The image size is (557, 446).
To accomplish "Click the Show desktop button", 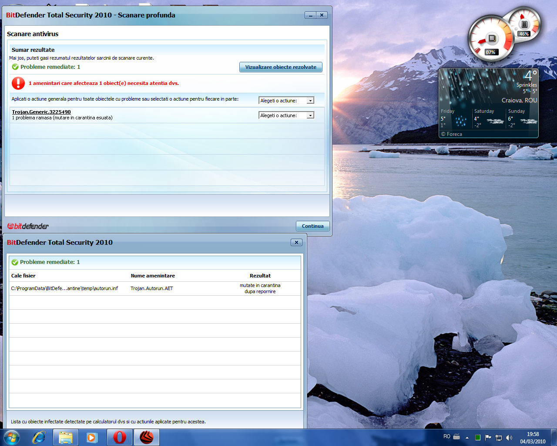I will pos(554,437).
